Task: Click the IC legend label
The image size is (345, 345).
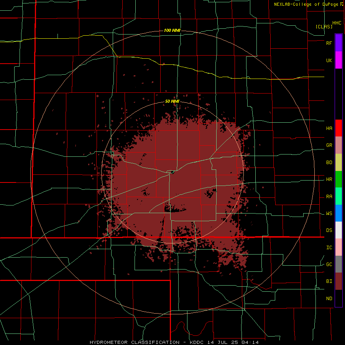Action: tap(329, 248)
